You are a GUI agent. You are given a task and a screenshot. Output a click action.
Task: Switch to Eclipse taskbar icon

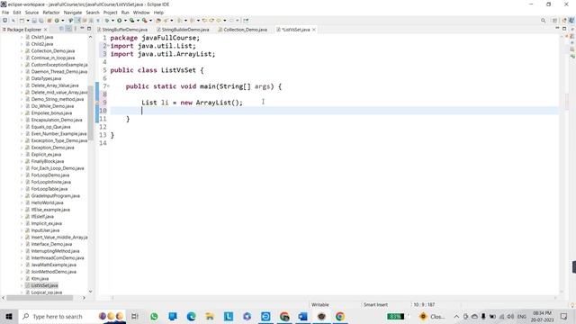(321, 316)
